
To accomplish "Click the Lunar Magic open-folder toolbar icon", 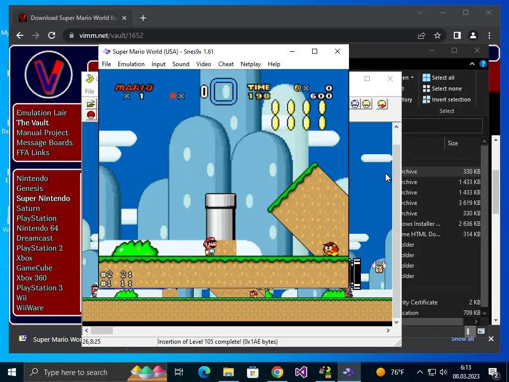I will 91,104.
